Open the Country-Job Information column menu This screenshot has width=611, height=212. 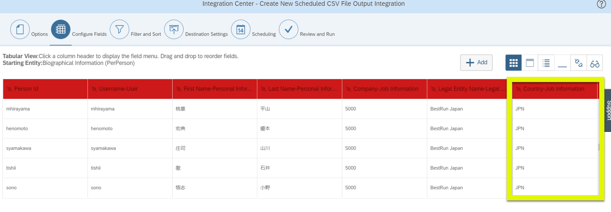click(x=555, y=89)
